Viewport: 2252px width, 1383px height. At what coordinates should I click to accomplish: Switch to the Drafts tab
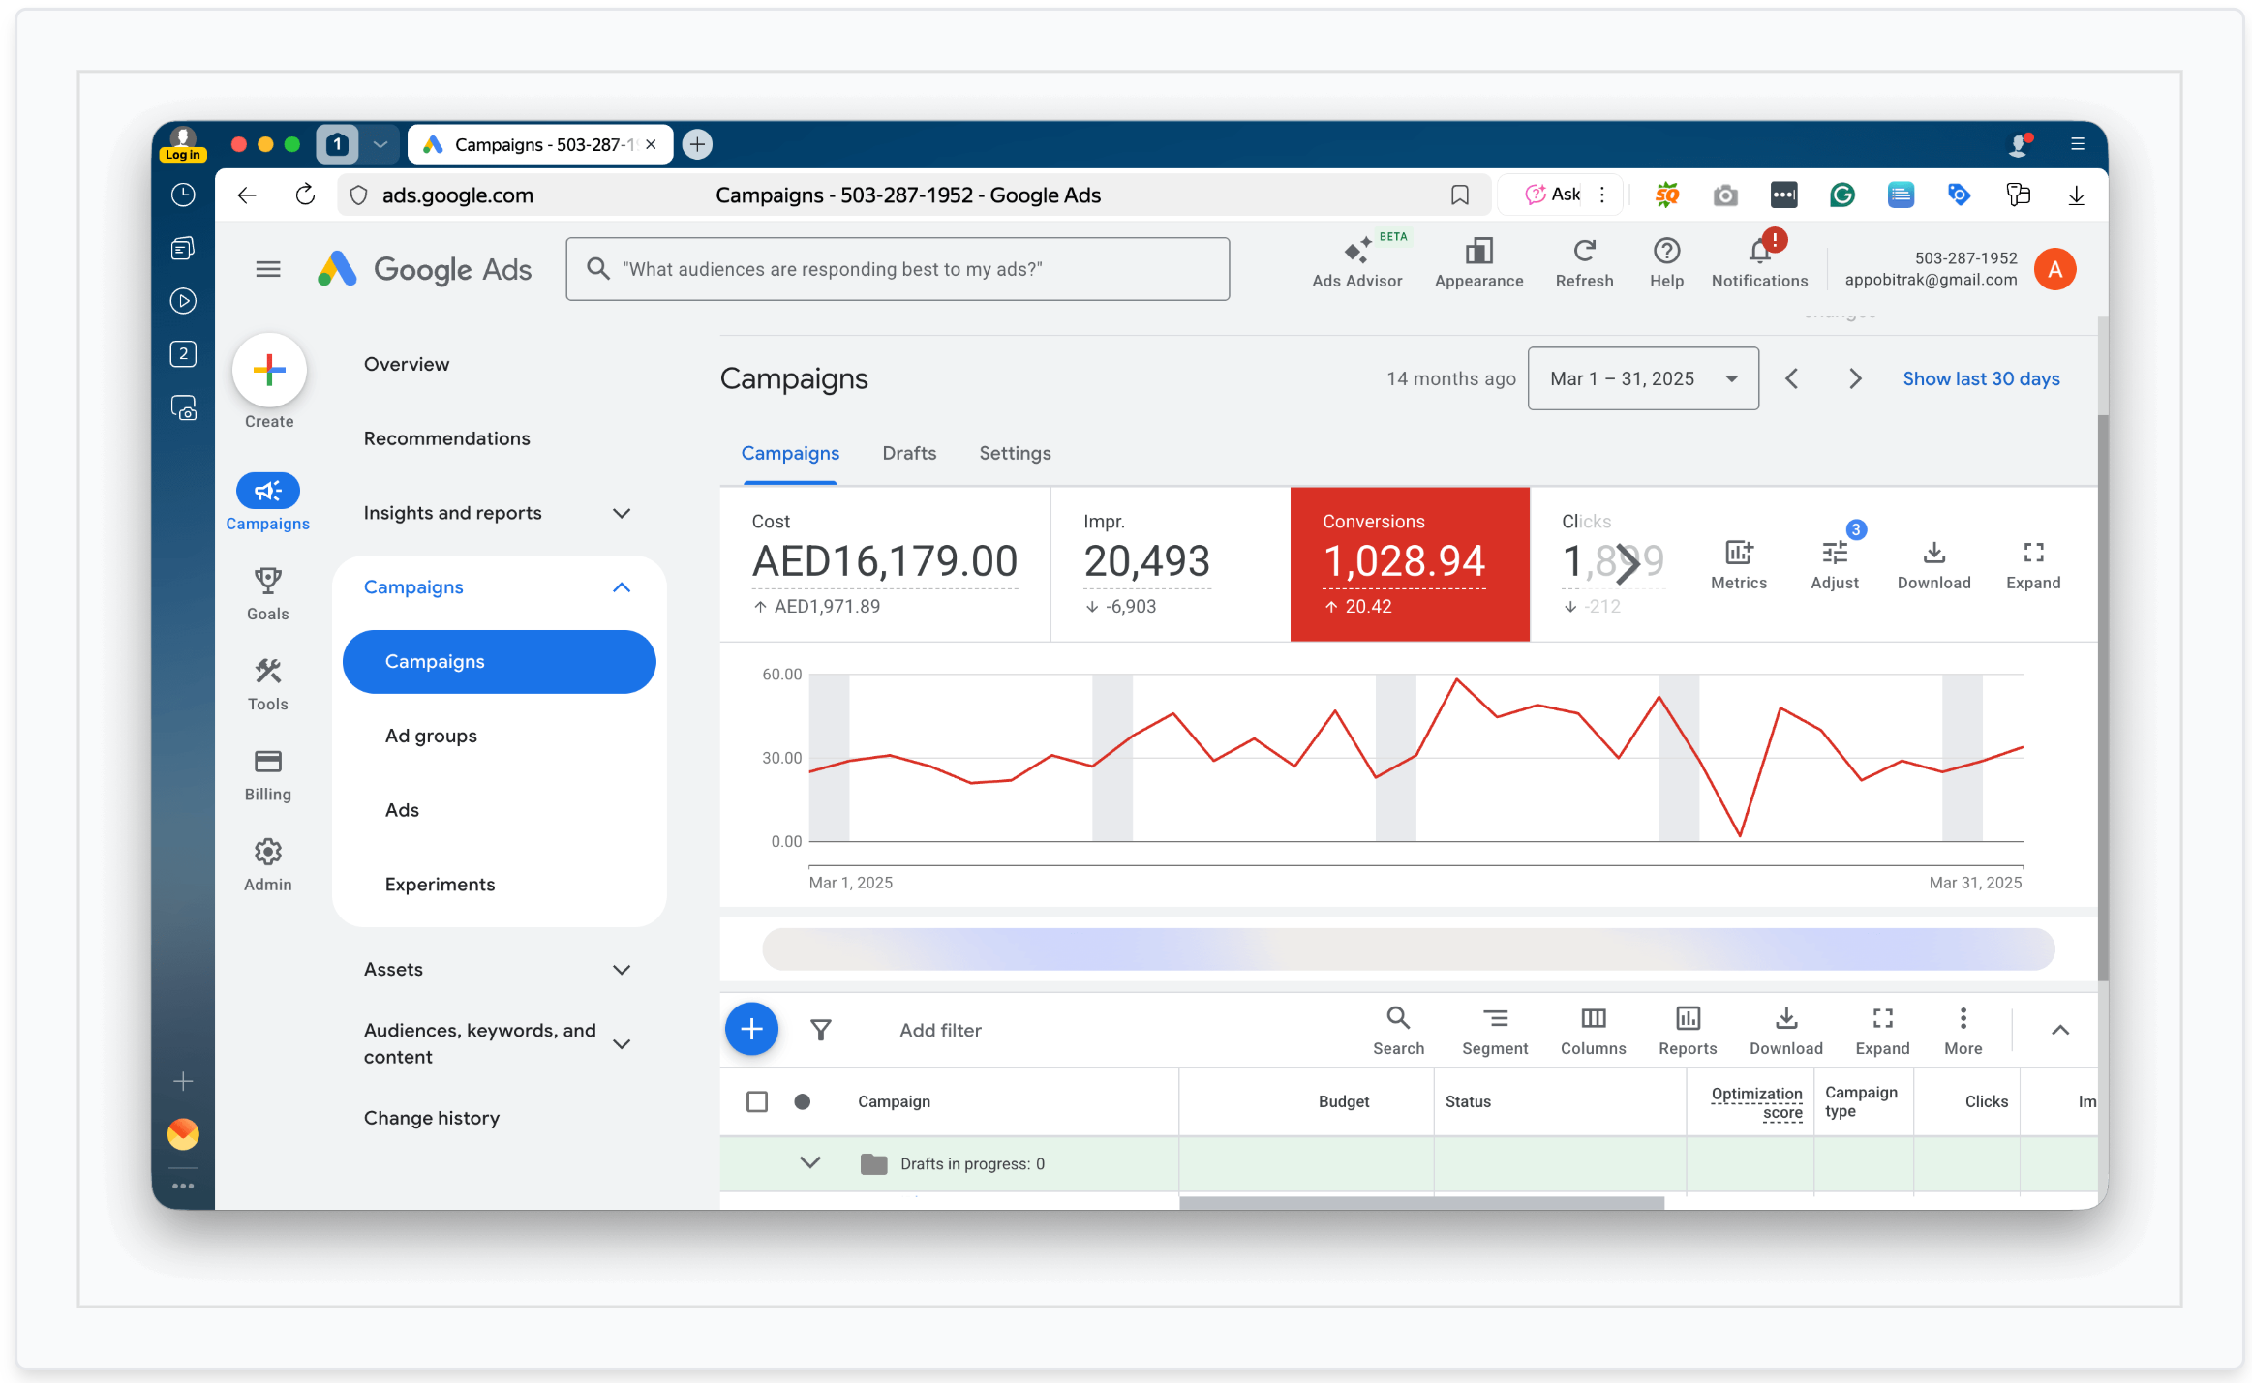(x=909, y=453)
